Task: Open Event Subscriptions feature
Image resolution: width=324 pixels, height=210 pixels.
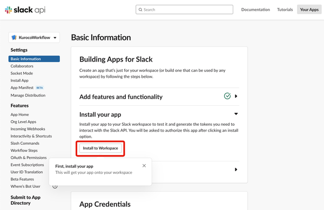Action: click(x=27, y=165)
